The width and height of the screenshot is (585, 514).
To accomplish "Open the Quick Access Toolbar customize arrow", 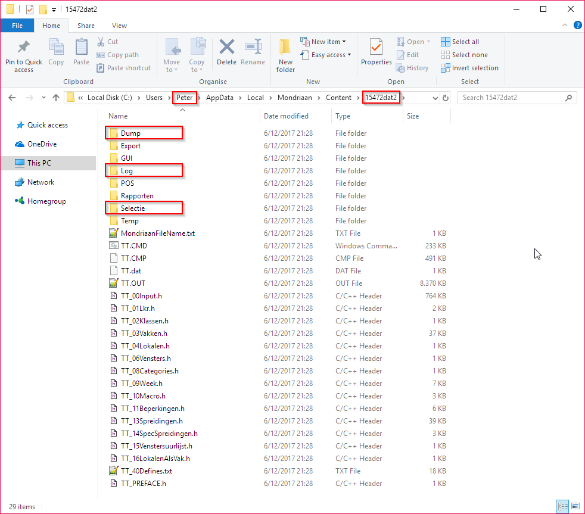I will pyautogui.click(x=54, y=10).
